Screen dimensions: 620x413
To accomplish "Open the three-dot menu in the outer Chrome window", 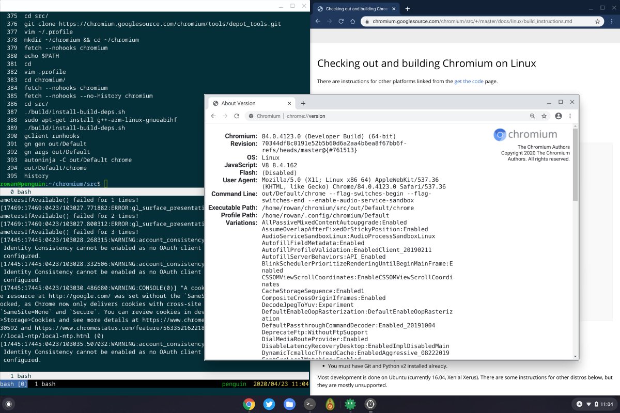I will [613, 22].
